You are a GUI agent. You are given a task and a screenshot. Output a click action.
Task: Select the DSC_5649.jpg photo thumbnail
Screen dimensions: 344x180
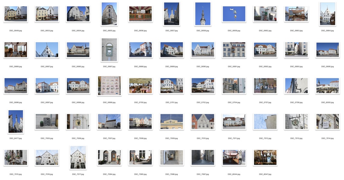15,14
